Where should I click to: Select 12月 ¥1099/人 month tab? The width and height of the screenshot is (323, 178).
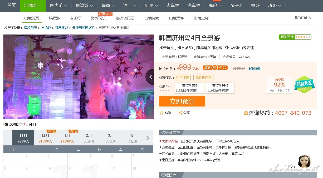tap(45, 138)
